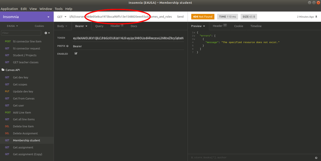Select the GET teacher classes request

coord(27,62)
